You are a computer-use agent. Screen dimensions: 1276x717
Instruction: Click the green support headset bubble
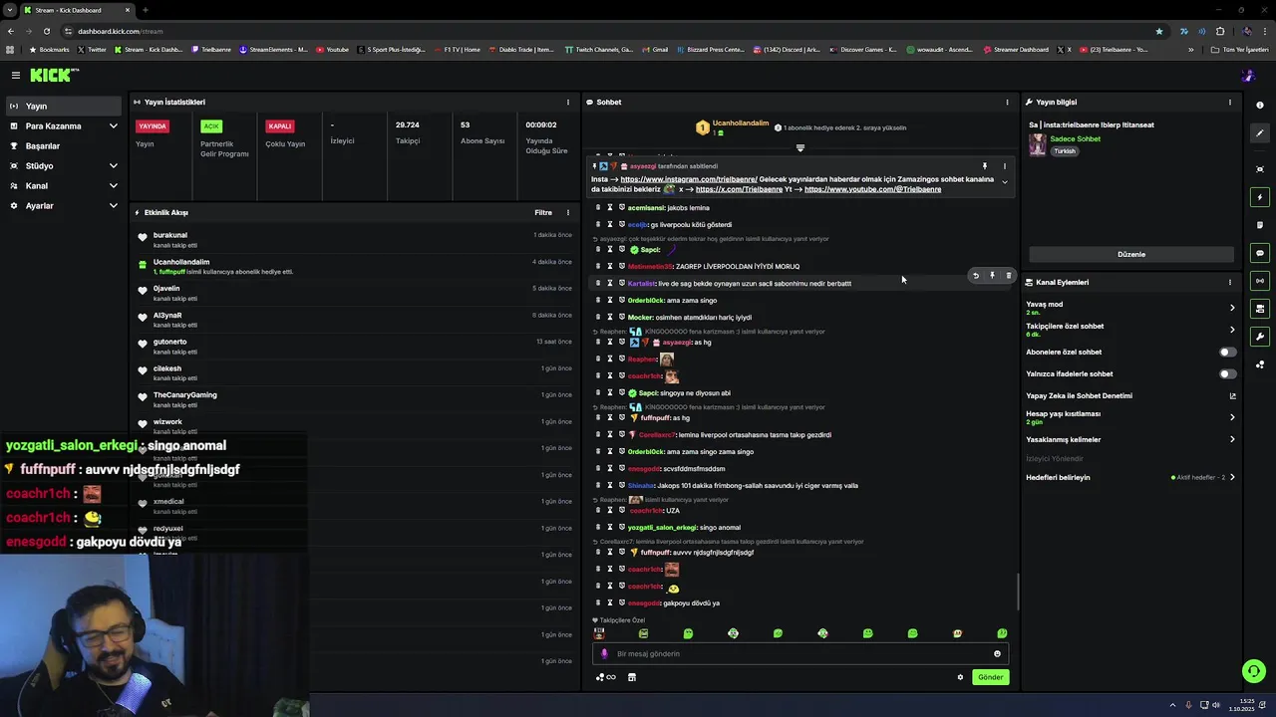1254,671
